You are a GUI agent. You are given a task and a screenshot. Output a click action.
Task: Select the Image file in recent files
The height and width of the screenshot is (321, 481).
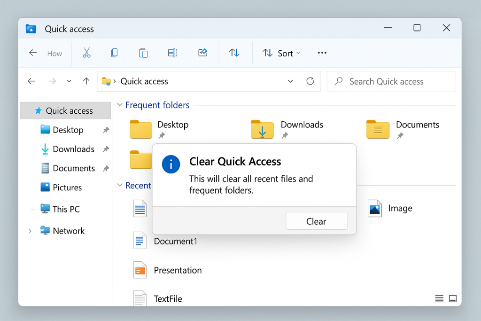(x=390, y=208)
